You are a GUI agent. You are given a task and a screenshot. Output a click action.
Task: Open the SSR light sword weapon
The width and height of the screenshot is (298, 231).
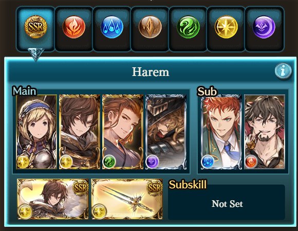pyautogui.click(x=127, y=199)
